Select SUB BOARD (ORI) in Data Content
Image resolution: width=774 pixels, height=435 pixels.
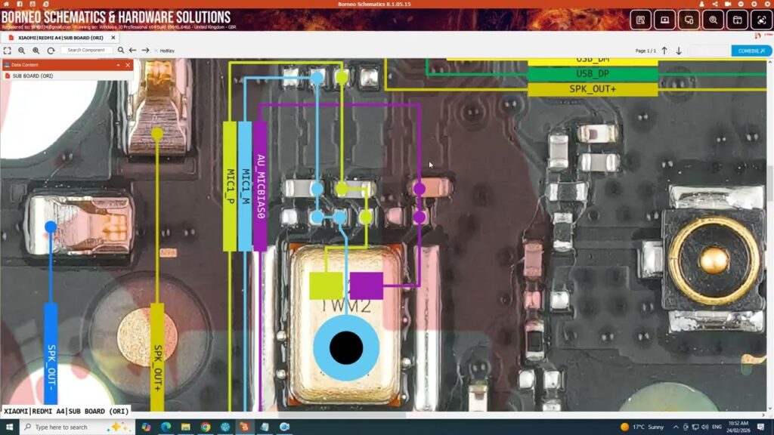(x=33, y=76)
